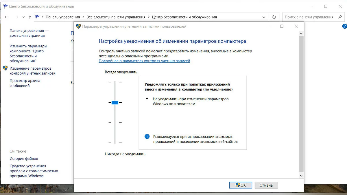Expand the chevron after "Панель управления" breadcrumb
The image size is (347, 195).
coord(83,17)
